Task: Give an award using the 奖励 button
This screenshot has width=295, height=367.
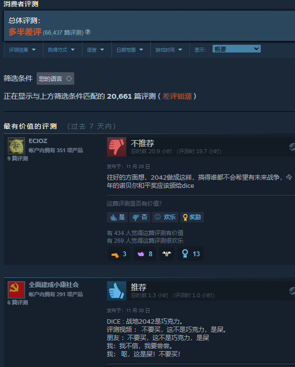Action: pyautogui.click(x=192, y=217)
